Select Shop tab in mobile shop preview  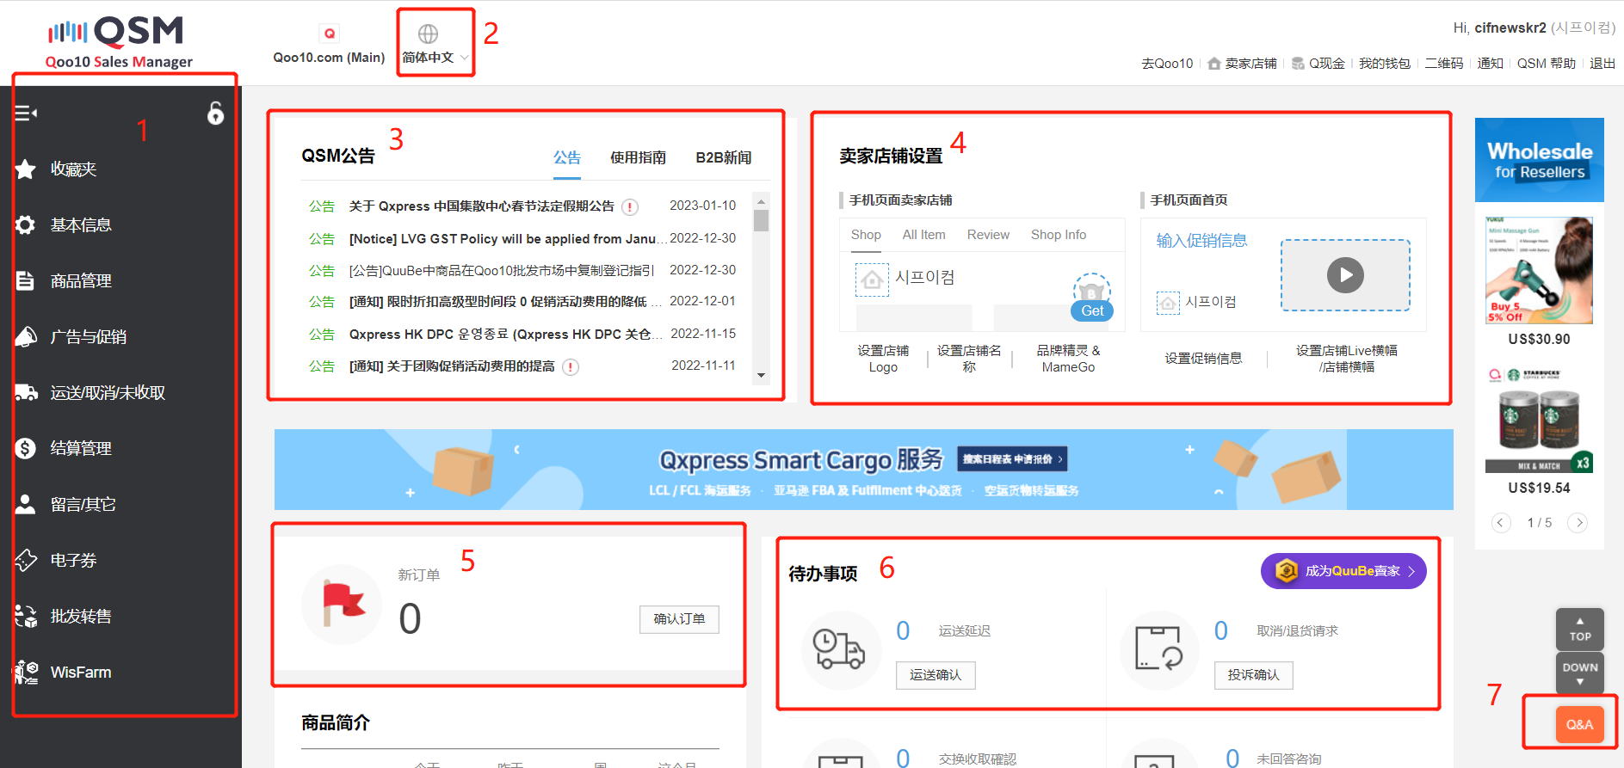pyautogui.click(x=866, y=235)
